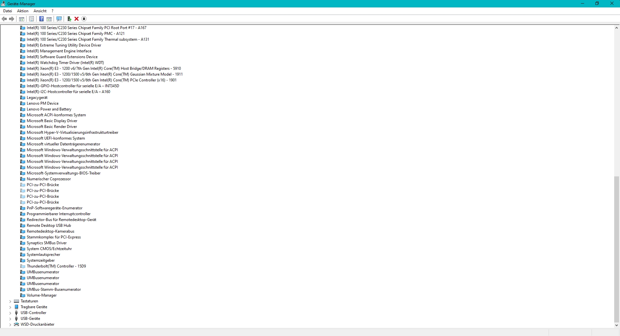
Task: Open the Properties toolbar icon
Action: [31, 19]
